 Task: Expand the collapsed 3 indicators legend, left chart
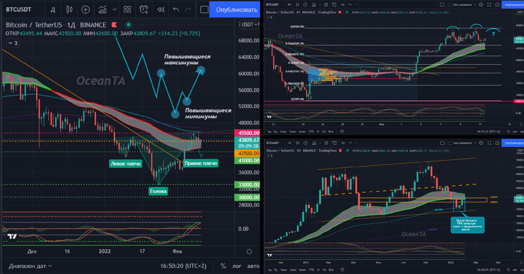(x=12, y=43)
